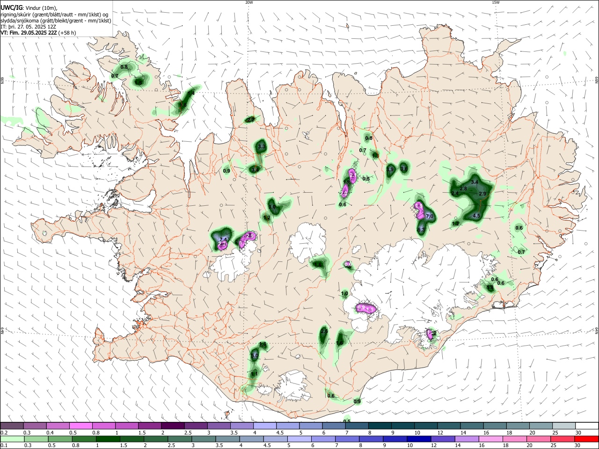Pick the light grey 25 snow legend swatch

(563, 426)
